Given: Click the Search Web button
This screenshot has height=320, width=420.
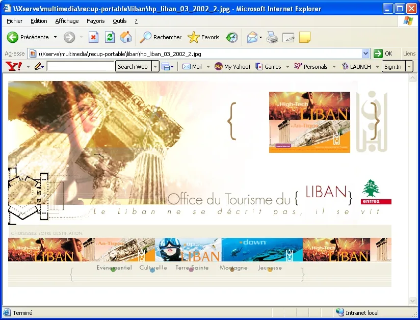Looking at the screenshot, I should pyautogui.click(x=133, y=66).
